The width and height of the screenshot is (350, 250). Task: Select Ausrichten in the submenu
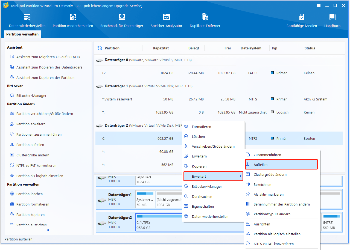[282, 224]
